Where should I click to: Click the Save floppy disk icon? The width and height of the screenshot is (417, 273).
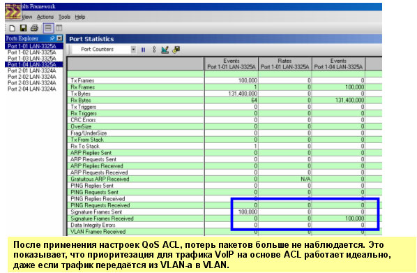click(x=24, y=28)
